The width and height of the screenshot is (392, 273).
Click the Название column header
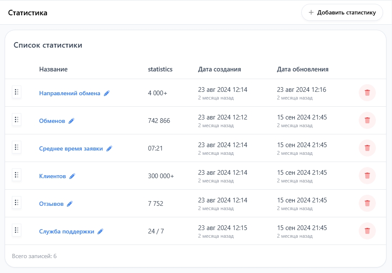(53, 69)
